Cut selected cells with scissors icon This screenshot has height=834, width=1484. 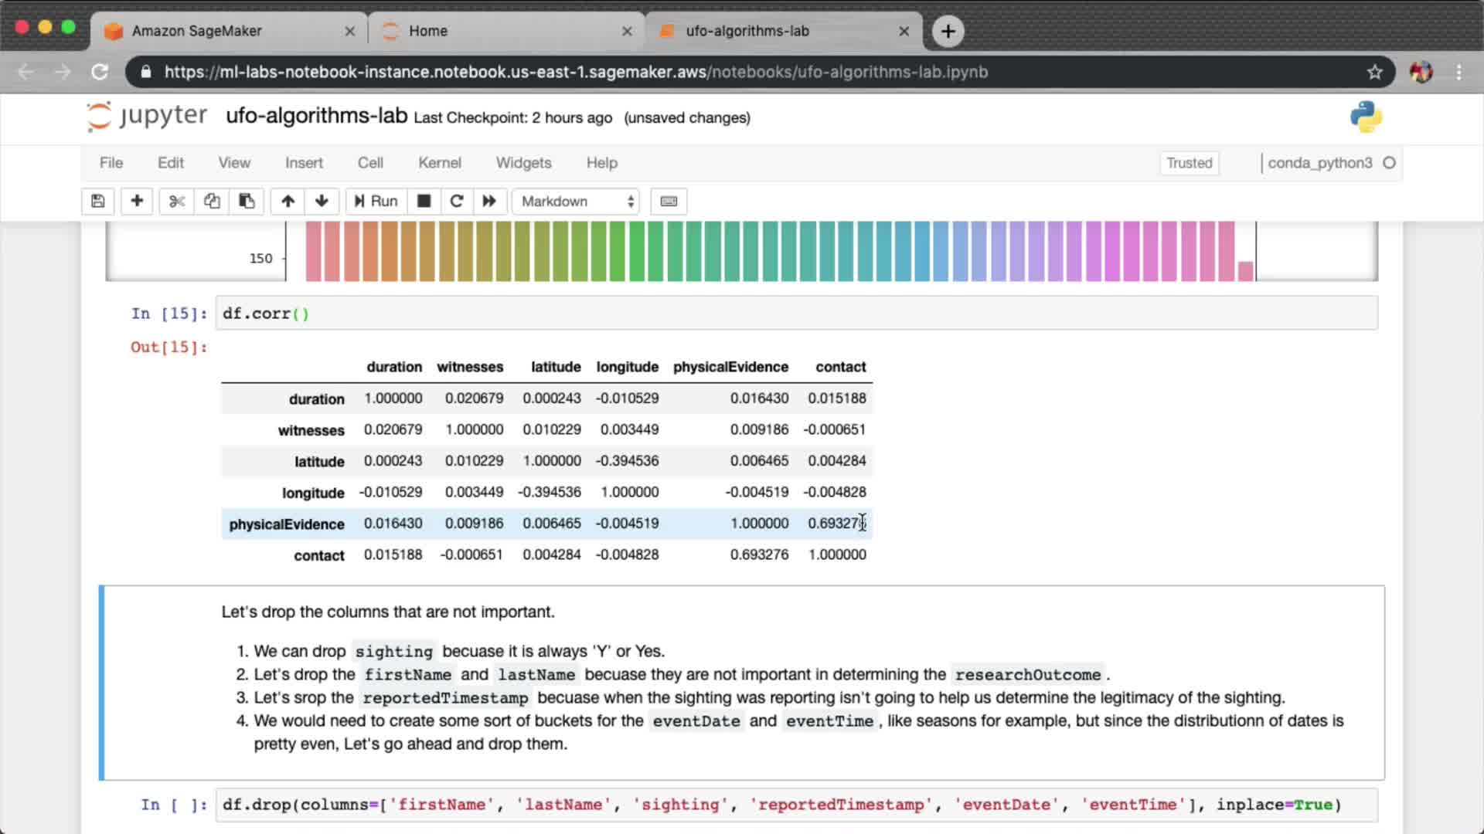pos(177,202)
